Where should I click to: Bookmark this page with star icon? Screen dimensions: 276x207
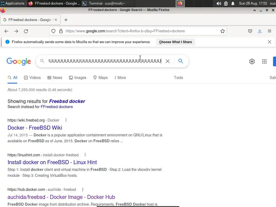tap(222, 31)
